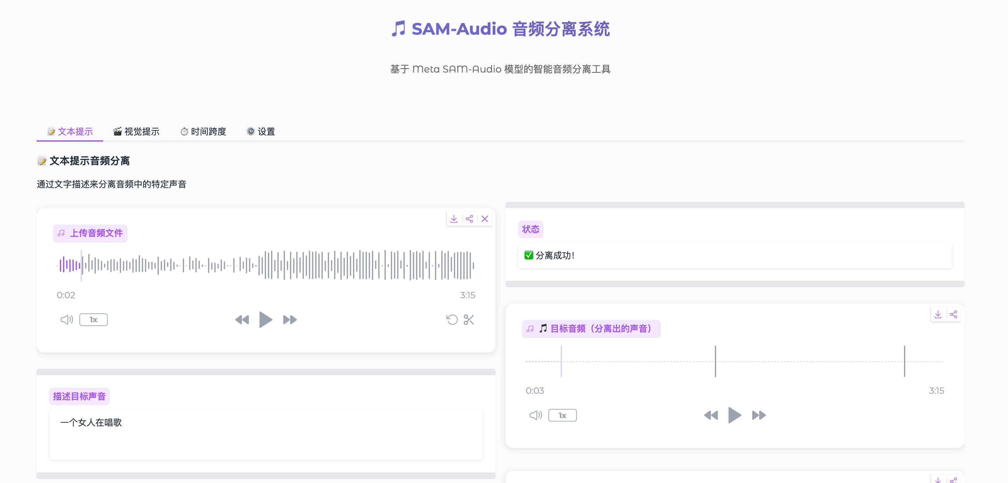Remove the uploaded audio with X icon

click(x=485, y=219)
